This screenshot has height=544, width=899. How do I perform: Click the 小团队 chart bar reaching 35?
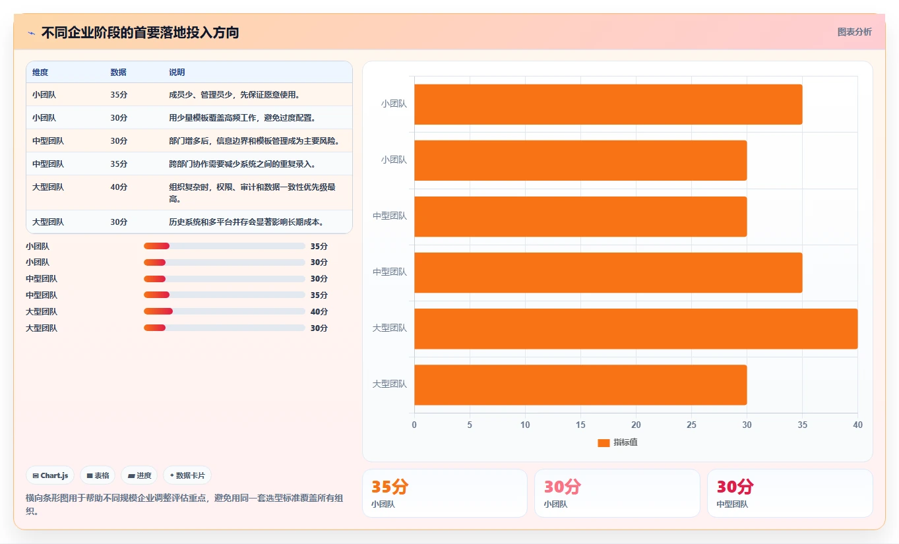pyautogui.click(x=608, y=104)
